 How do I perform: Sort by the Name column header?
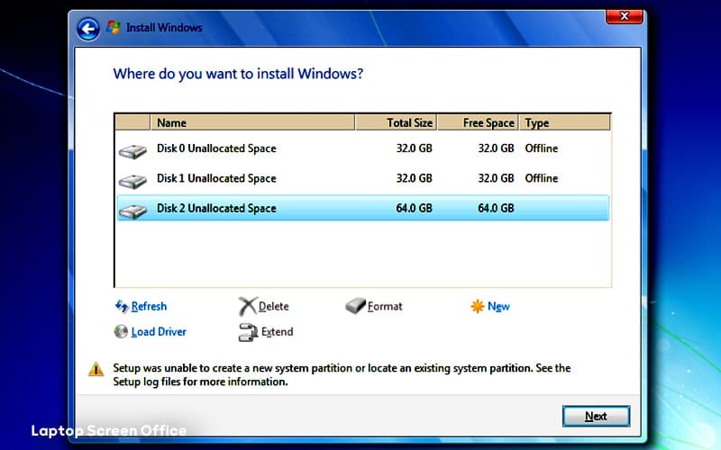pos(252,122)
